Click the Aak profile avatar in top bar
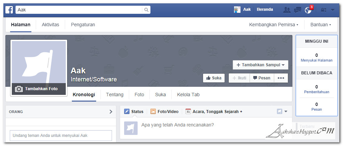 pyautogui.click(x=237, y=10)
